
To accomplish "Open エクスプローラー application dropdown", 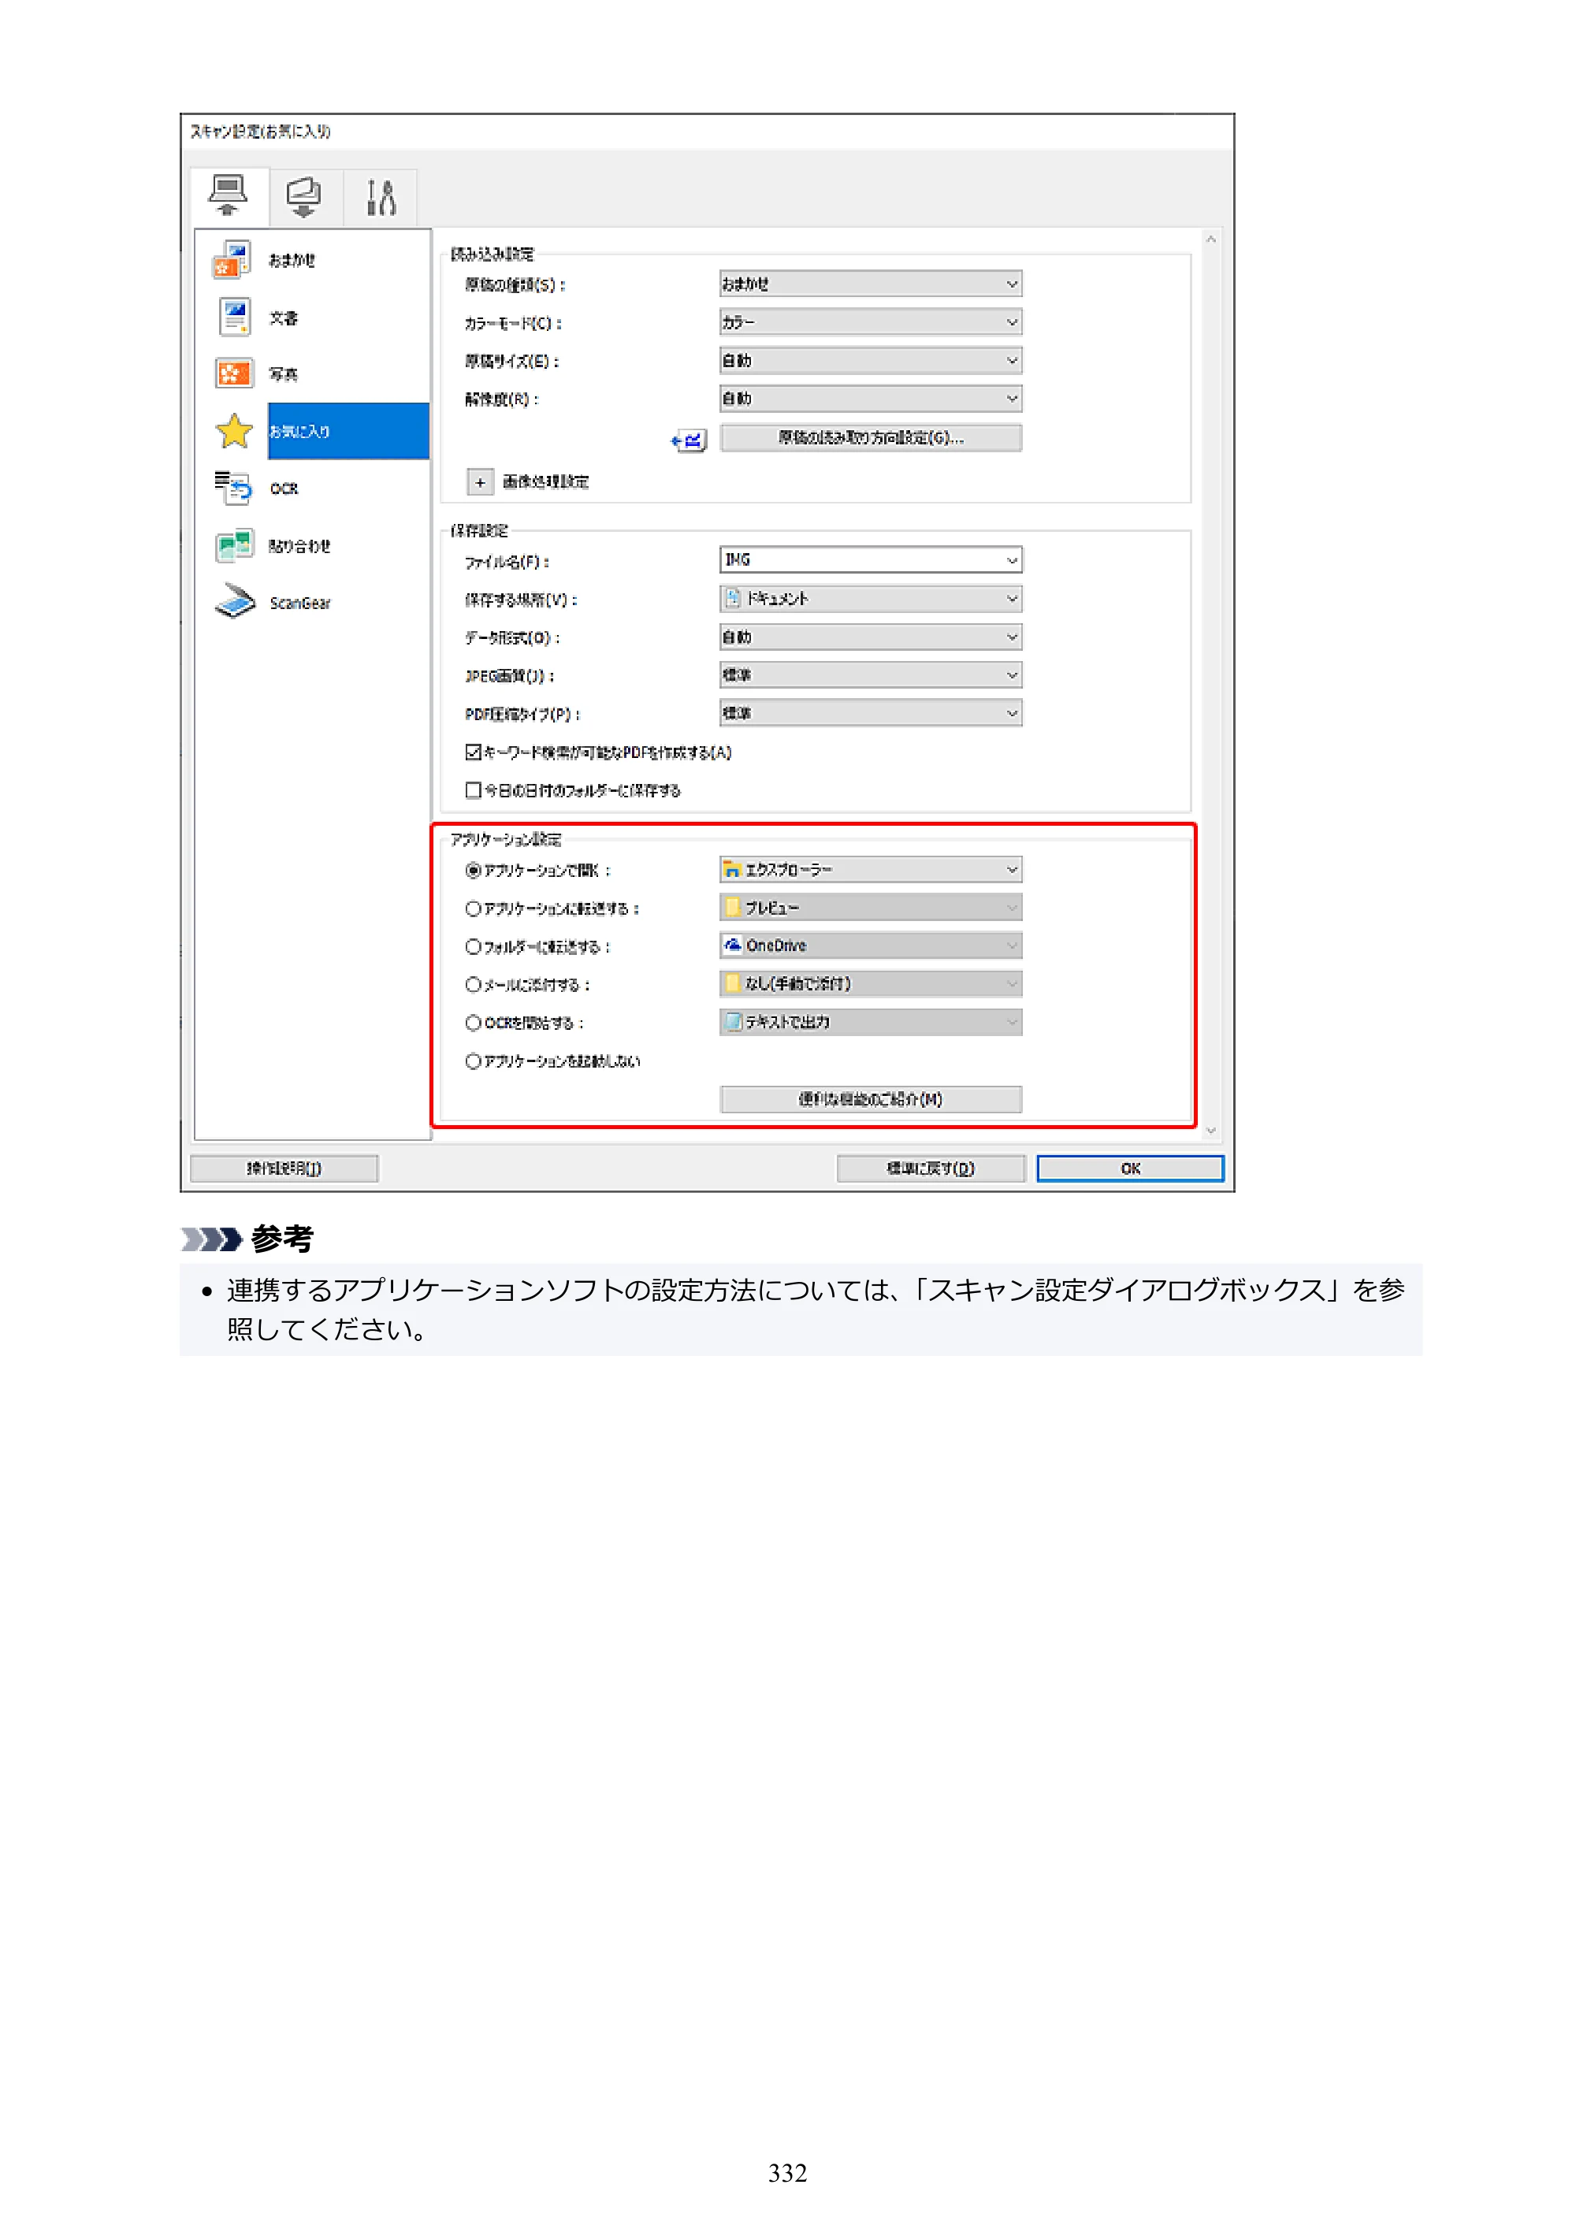I will click(x=870, y=869).
